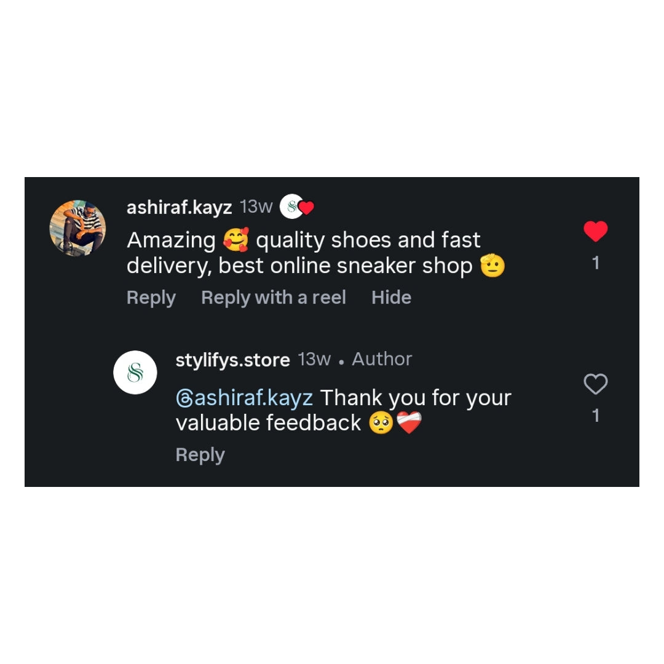Image resolution: width=664 pixels, height=664 pixels.
Task: Click the Author label next to stylifys.store
Action: tap(382, 359)
